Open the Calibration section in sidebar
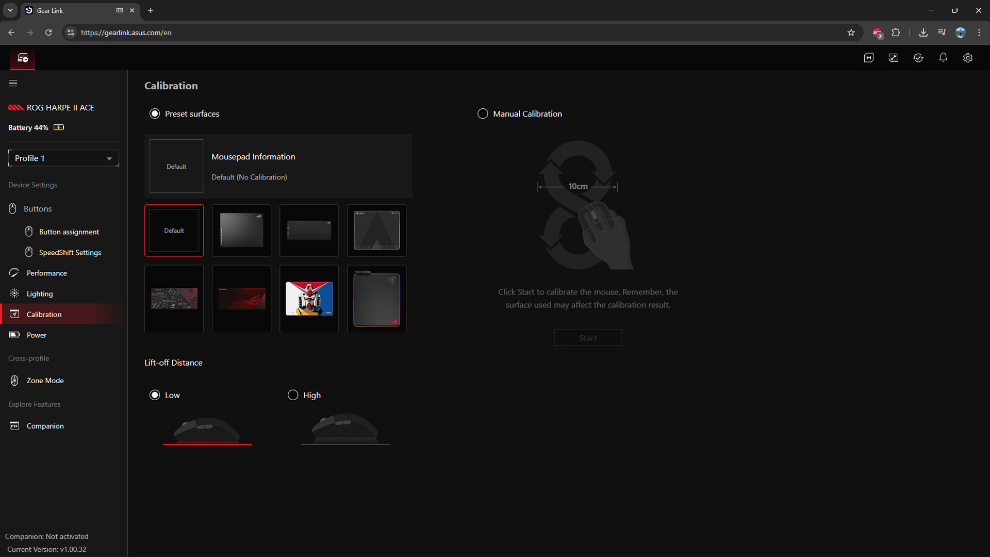This screenshot has width=990, height=557. click(x=44, y=314)
